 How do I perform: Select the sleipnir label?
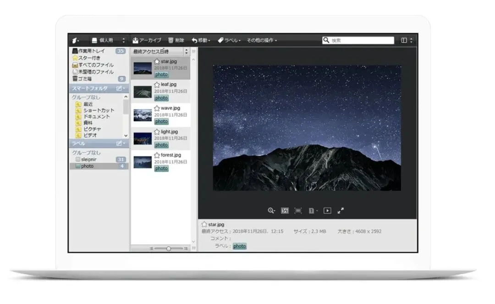pyautogui.click(x=99, y=160)
